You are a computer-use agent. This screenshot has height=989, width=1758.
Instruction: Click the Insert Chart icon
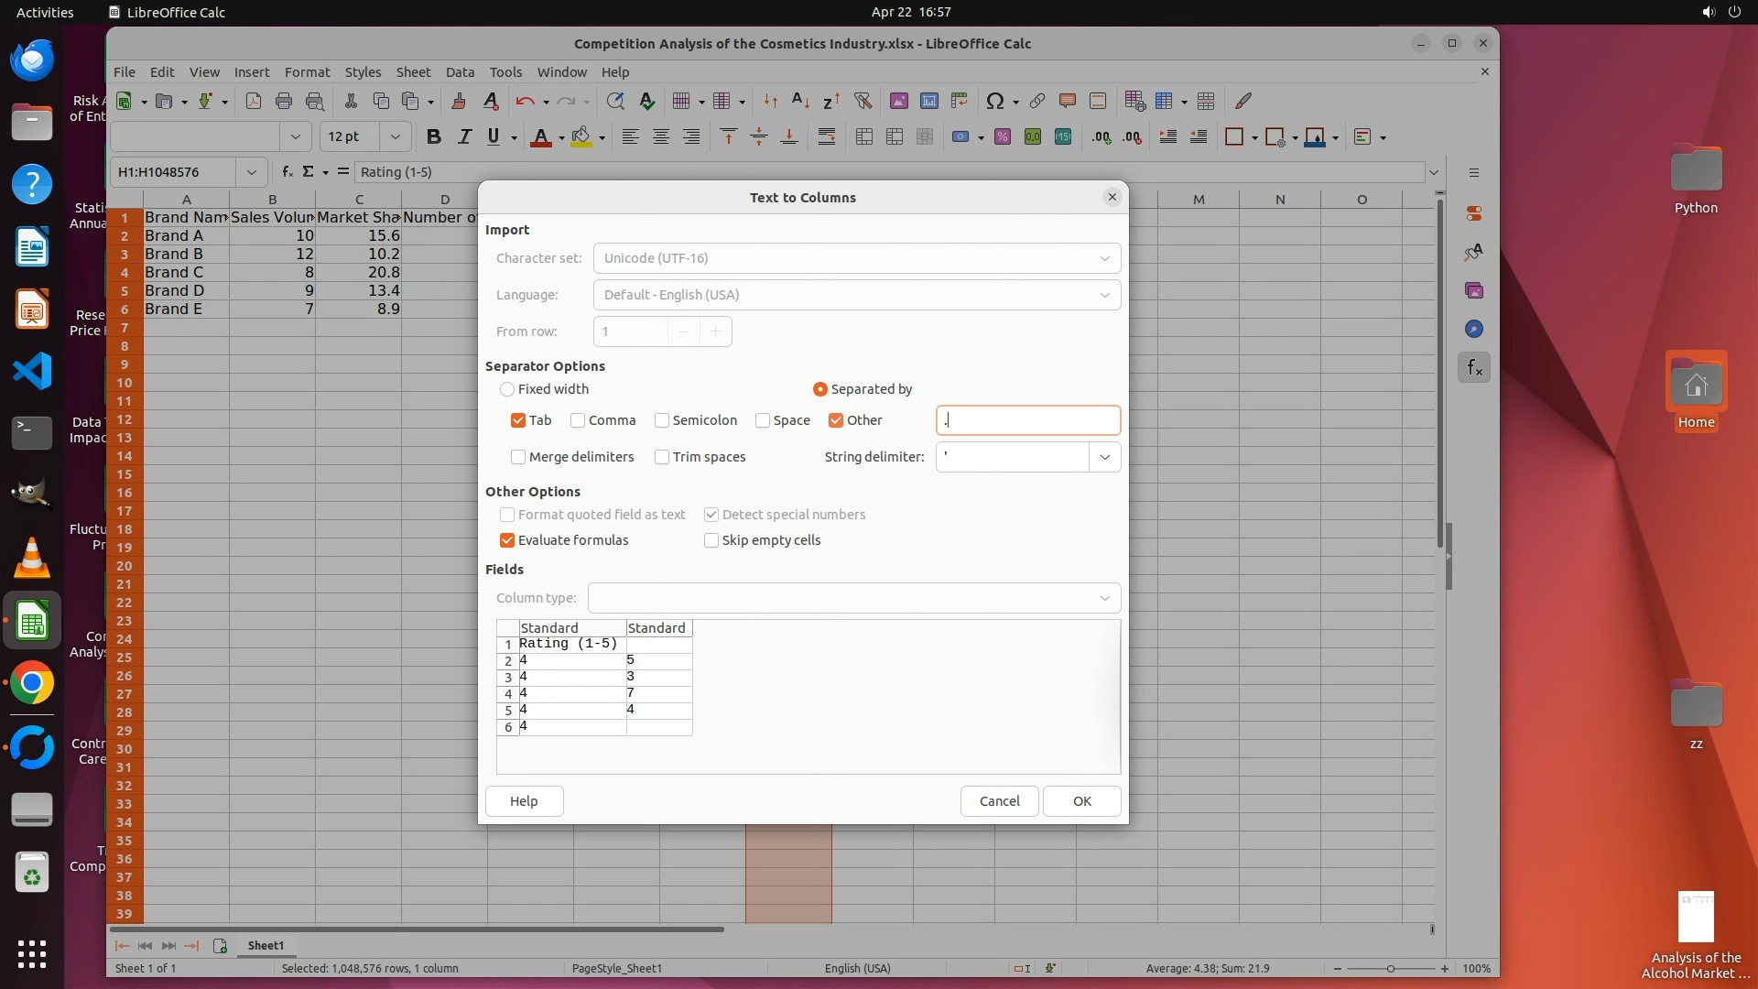[929, 101]
